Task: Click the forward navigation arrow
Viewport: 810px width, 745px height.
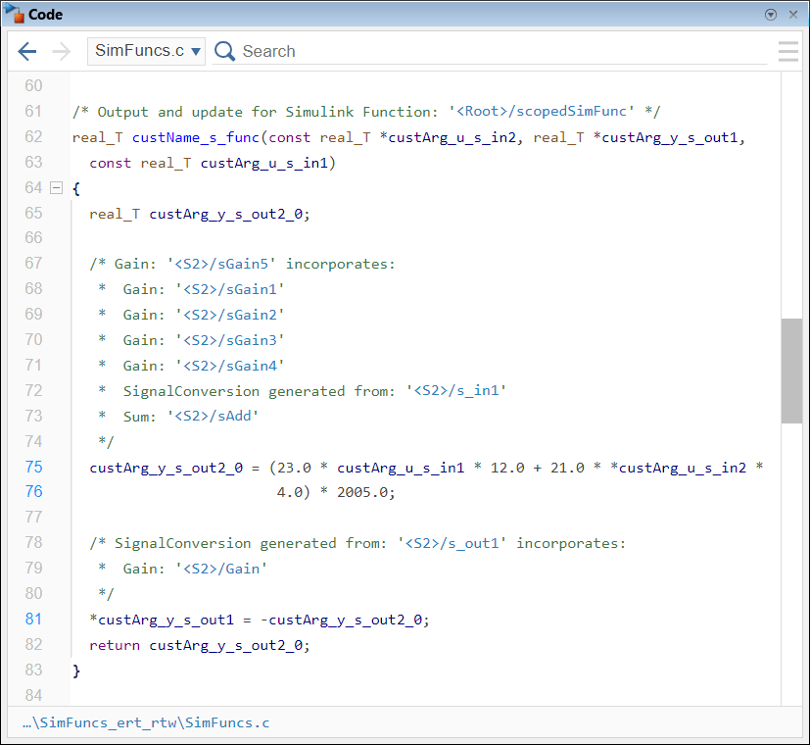Action: click(60, 51)
